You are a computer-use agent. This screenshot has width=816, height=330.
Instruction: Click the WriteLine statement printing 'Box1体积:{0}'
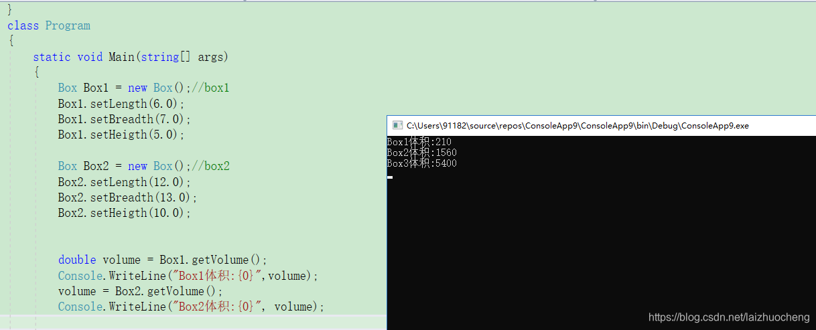click(x=188, y=275)
